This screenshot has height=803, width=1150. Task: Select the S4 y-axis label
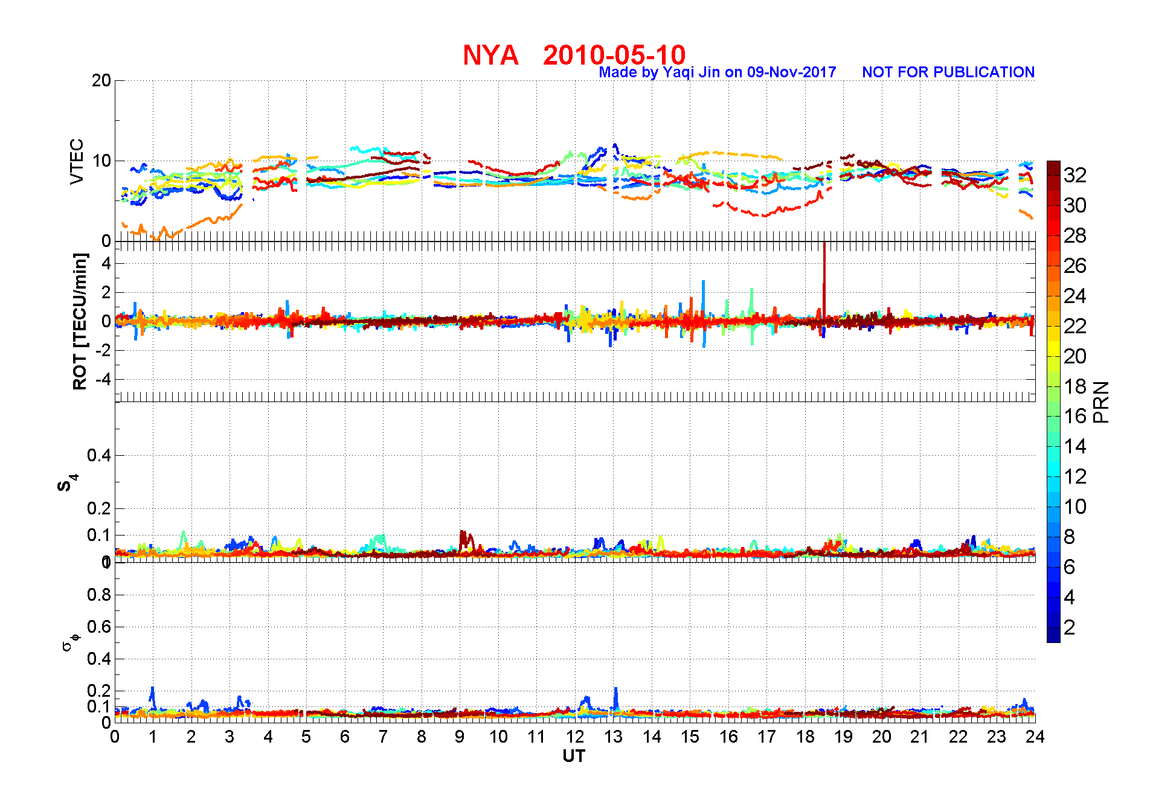[x=66, y=483]
